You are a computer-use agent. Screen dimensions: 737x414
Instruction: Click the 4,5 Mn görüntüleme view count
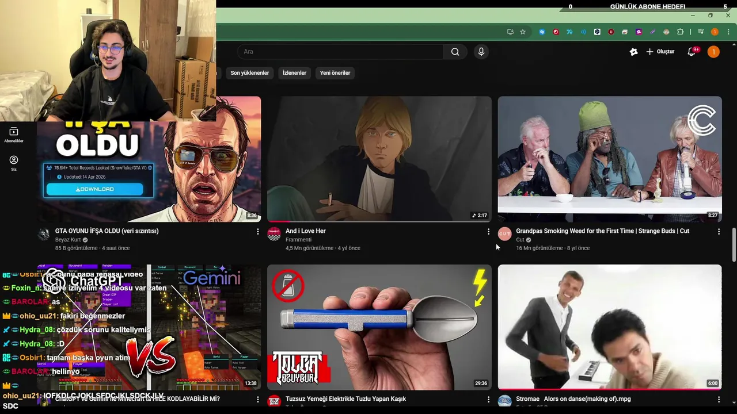[309, 248]
